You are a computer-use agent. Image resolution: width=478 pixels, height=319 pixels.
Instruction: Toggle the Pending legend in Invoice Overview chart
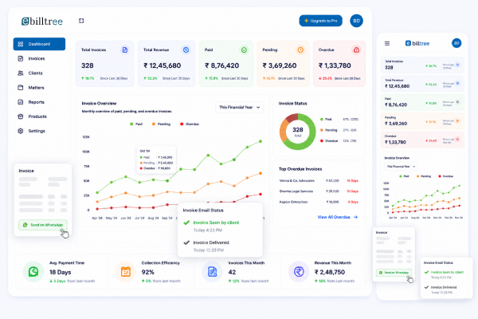[161, 124]
